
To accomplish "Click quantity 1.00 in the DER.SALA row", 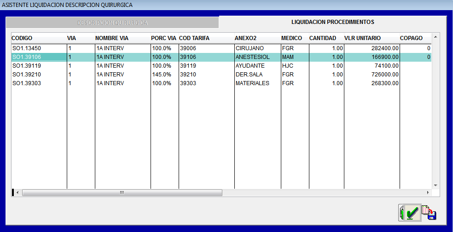I will click(x=326, y=74).
